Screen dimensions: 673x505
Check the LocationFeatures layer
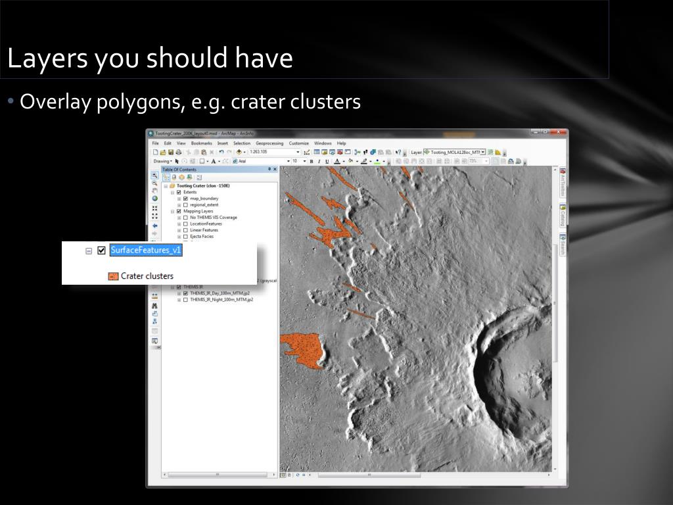[185, 224]
